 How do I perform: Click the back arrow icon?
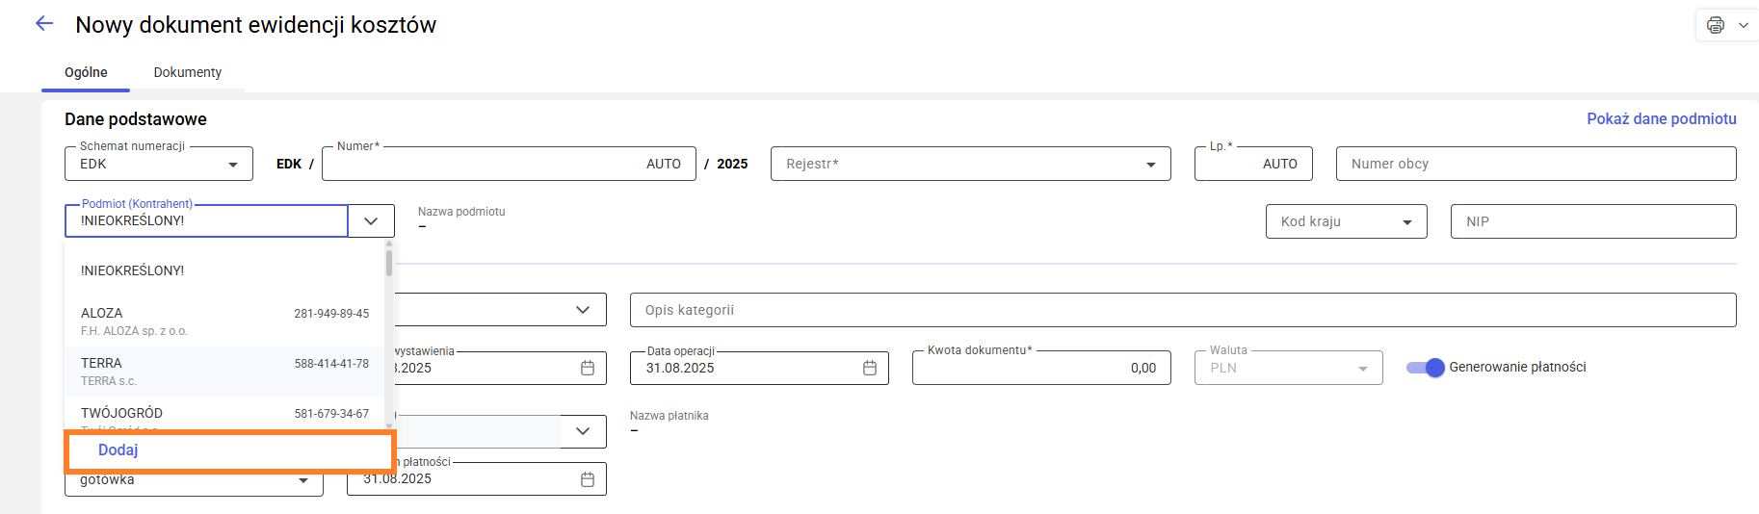tap(44, 24)
